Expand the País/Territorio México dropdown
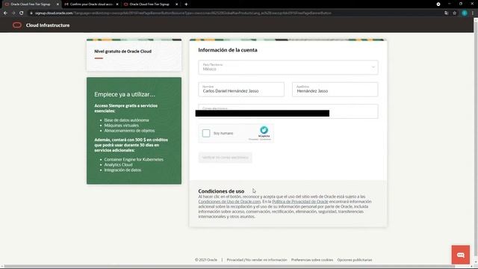Screen dimensions: 478x269 (288, 67)
